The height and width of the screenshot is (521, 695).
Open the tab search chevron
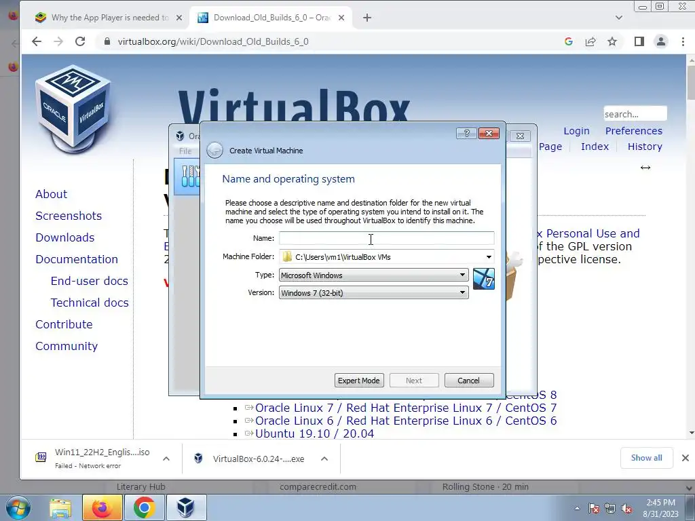[619, 18]
